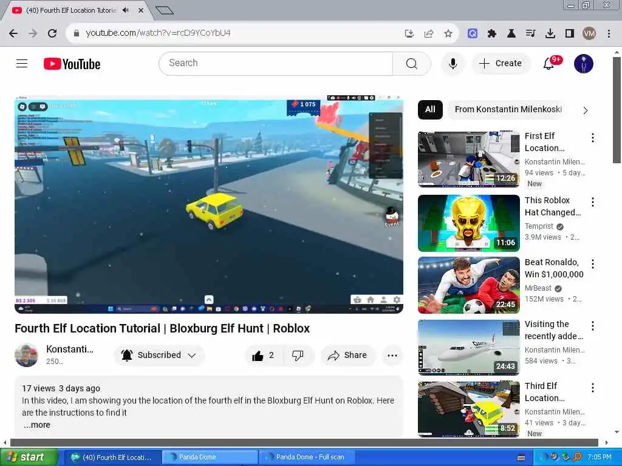Open MrBeast channel link
Viewport: 622px width, 466px height.
[x=538, y=288]
